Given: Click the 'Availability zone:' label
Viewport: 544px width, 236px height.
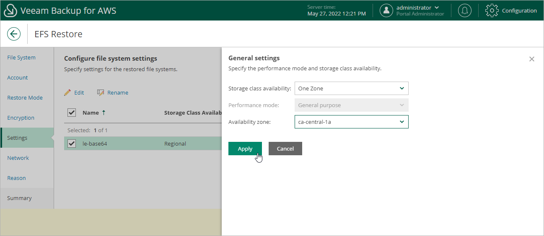Looking at the screenshot, I should tap(250, 122).
